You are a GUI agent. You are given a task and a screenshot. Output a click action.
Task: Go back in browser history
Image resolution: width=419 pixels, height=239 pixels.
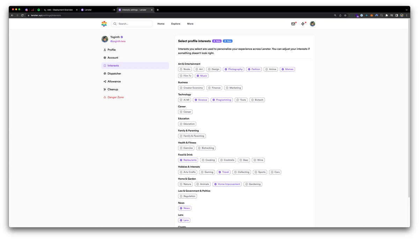(12, 15)
